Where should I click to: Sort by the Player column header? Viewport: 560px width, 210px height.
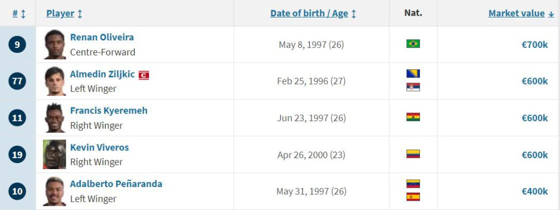point(65,14)
